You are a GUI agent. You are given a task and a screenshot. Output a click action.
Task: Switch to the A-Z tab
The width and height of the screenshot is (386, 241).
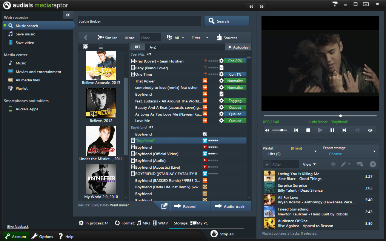152,47
